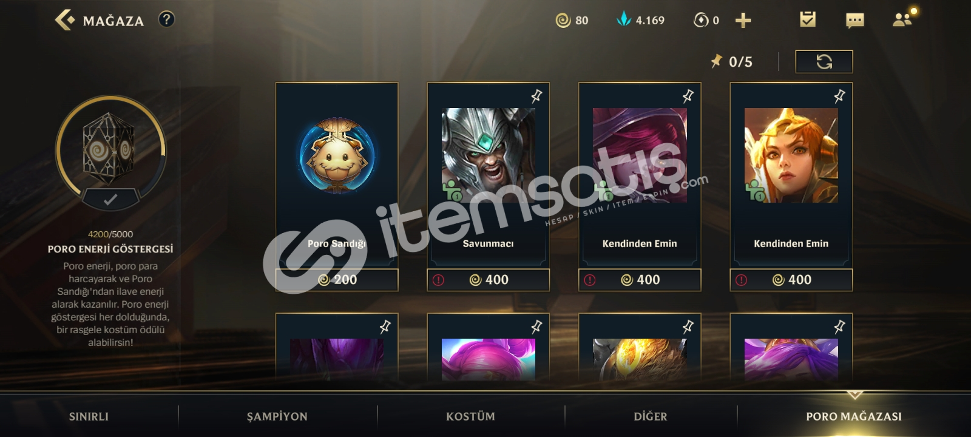
Task: Open the Diğer tab
Action: [x=651, y=416]
